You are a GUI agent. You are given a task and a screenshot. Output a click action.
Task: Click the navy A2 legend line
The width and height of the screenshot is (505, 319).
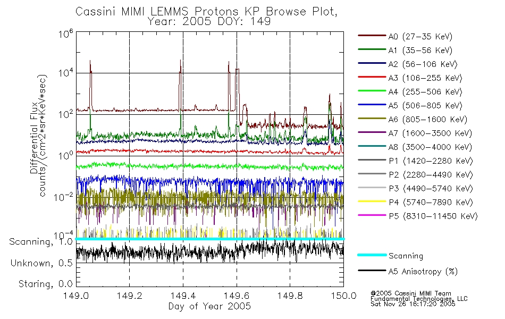coord(372,63)
